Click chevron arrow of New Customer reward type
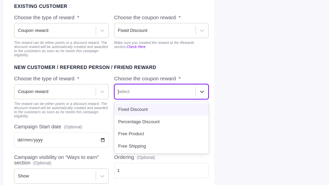 (102, 92)
